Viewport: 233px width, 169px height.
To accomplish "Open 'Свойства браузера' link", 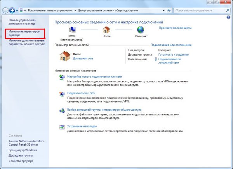I will pyautogui.click(x=21, y=161).
